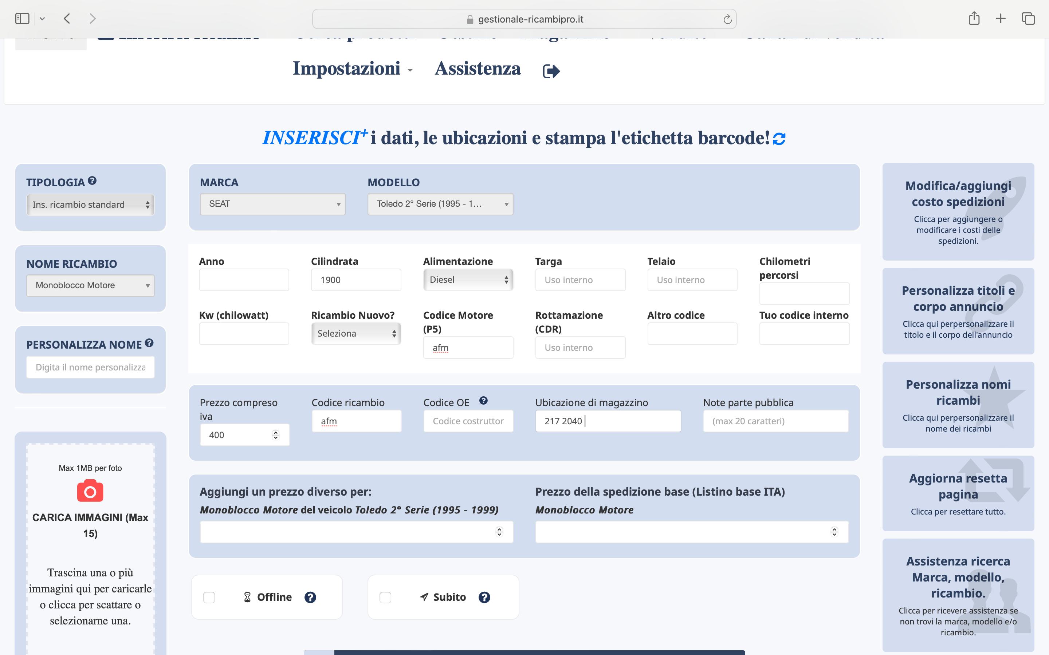Click the Safari address bar
1049x655 pixels.
[x=524, y=19]
